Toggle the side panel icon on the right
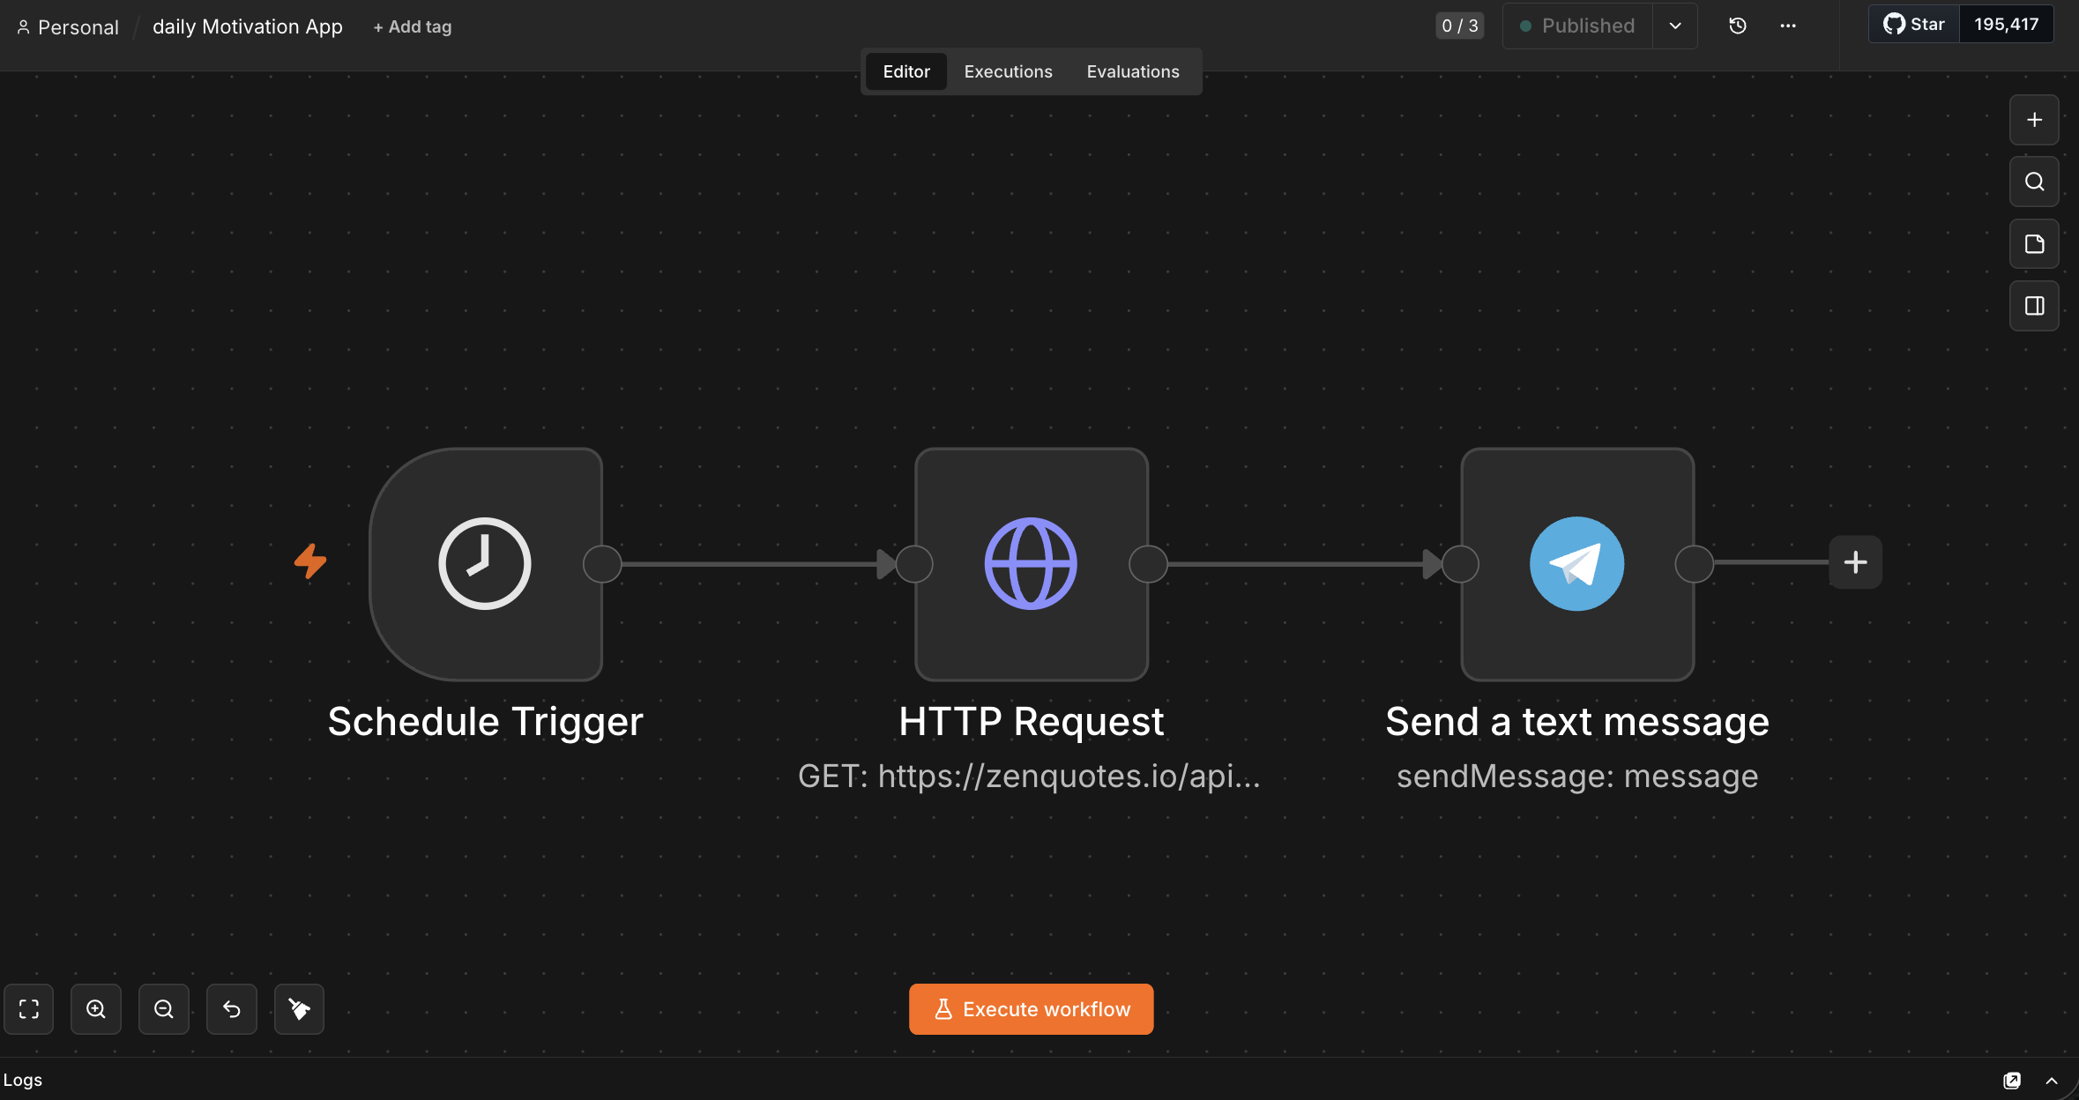Screen dimensions: 2079x1100 [2034, 306]
